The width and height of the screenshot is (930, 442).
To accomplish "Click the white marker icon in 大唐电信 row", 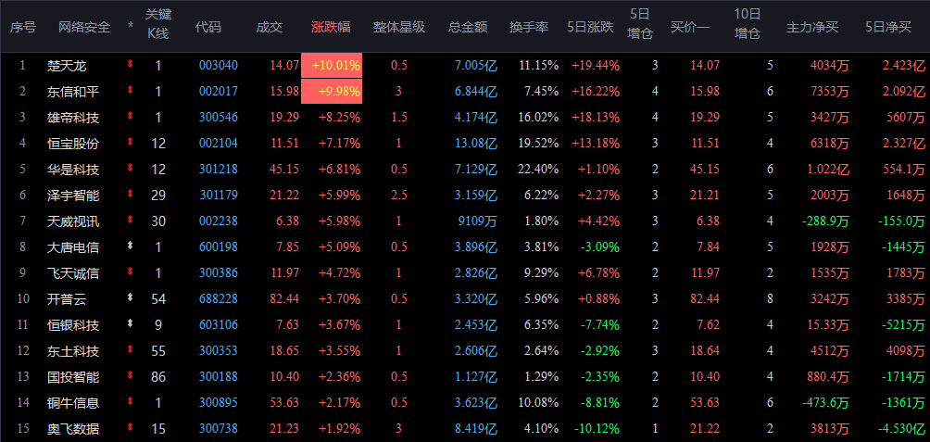I will (x=131, y=246).
